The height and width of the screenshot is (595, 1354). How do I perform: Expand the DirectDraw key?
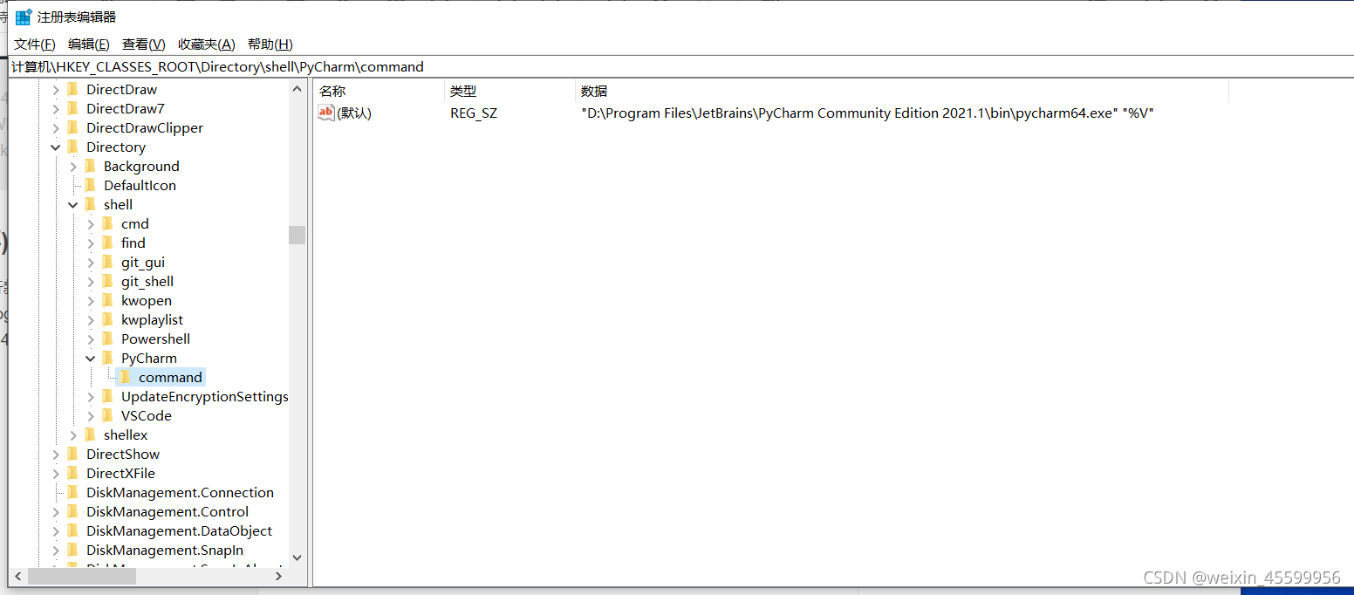tap(57, 90)
